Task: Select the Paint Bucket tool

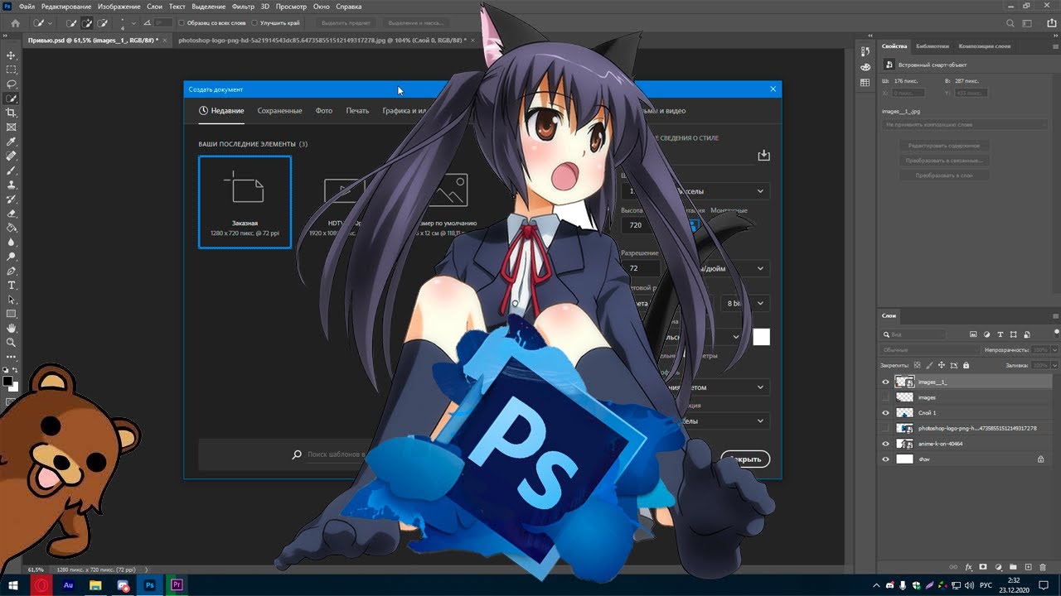Action: (x=12, y=228)
